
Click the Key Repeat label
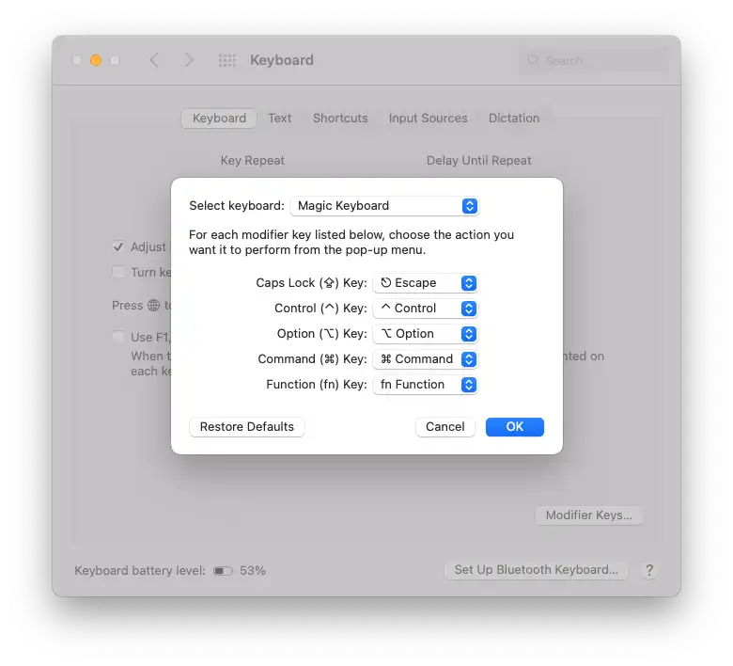253,161
